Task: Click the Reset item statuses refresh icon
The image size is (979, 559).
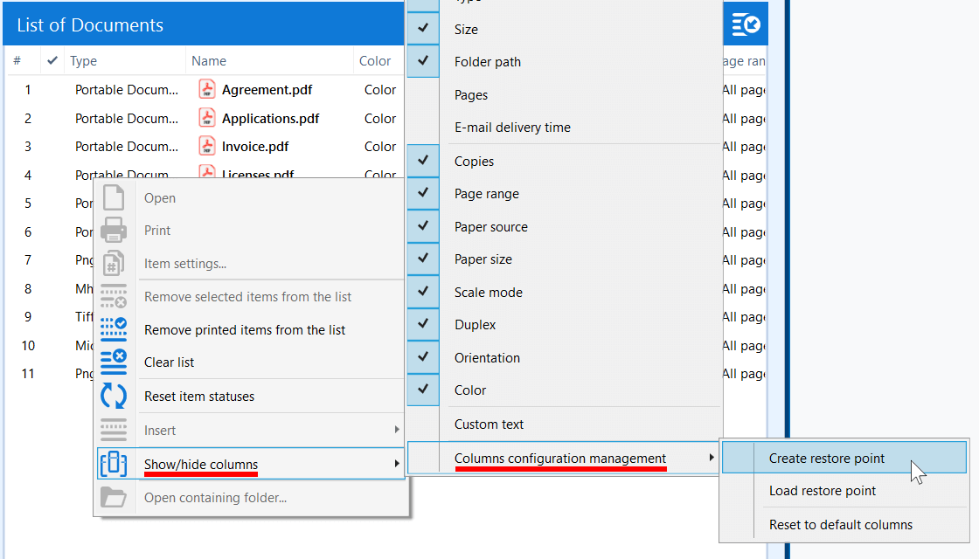Action: tap(114, 396)
